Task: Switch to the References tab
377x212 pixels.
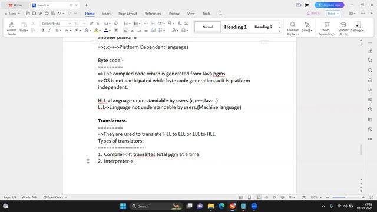Action: pos(153,14)
